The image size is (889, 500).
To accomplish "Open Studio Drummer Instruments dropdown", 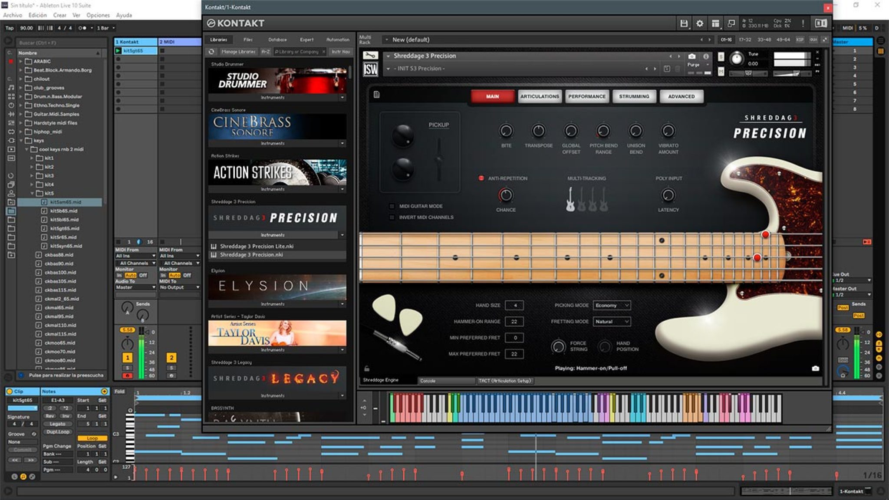I will (x=342, y=98).
